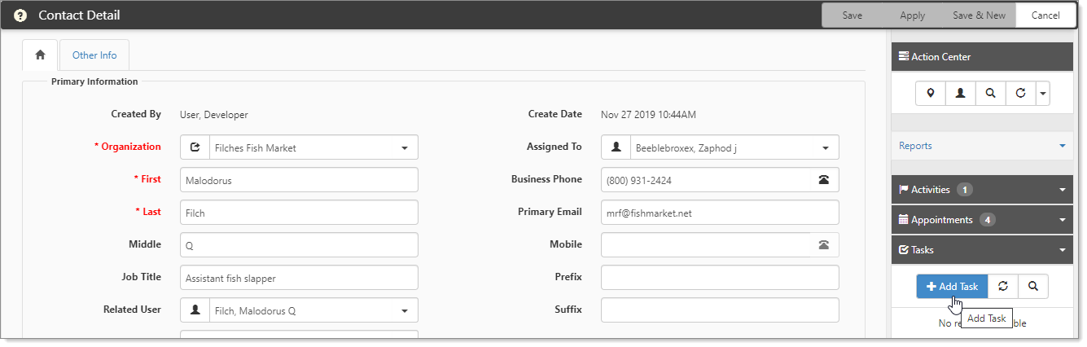Click the Save button
The height and width of the screenshot is (347, 1087).
[x=853, y=15]
